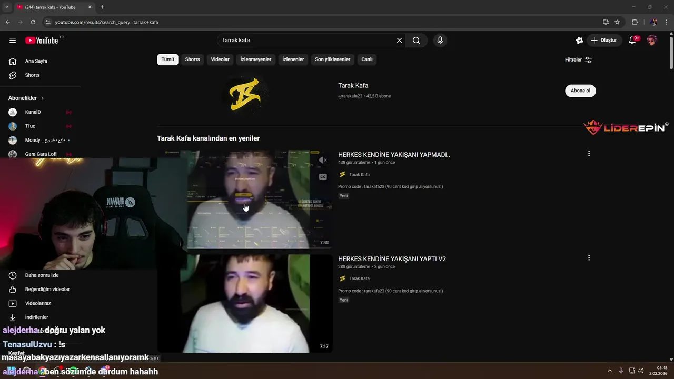
Task: Open Tfue subscription channel
Action: click(x=30, y=126)
